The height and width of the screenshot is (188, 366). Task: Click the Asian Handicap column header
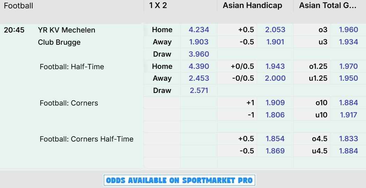(252, 5)
